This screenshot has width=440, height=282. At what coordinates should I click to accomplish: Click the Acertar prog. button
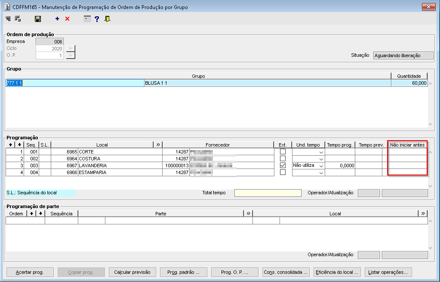29,272
